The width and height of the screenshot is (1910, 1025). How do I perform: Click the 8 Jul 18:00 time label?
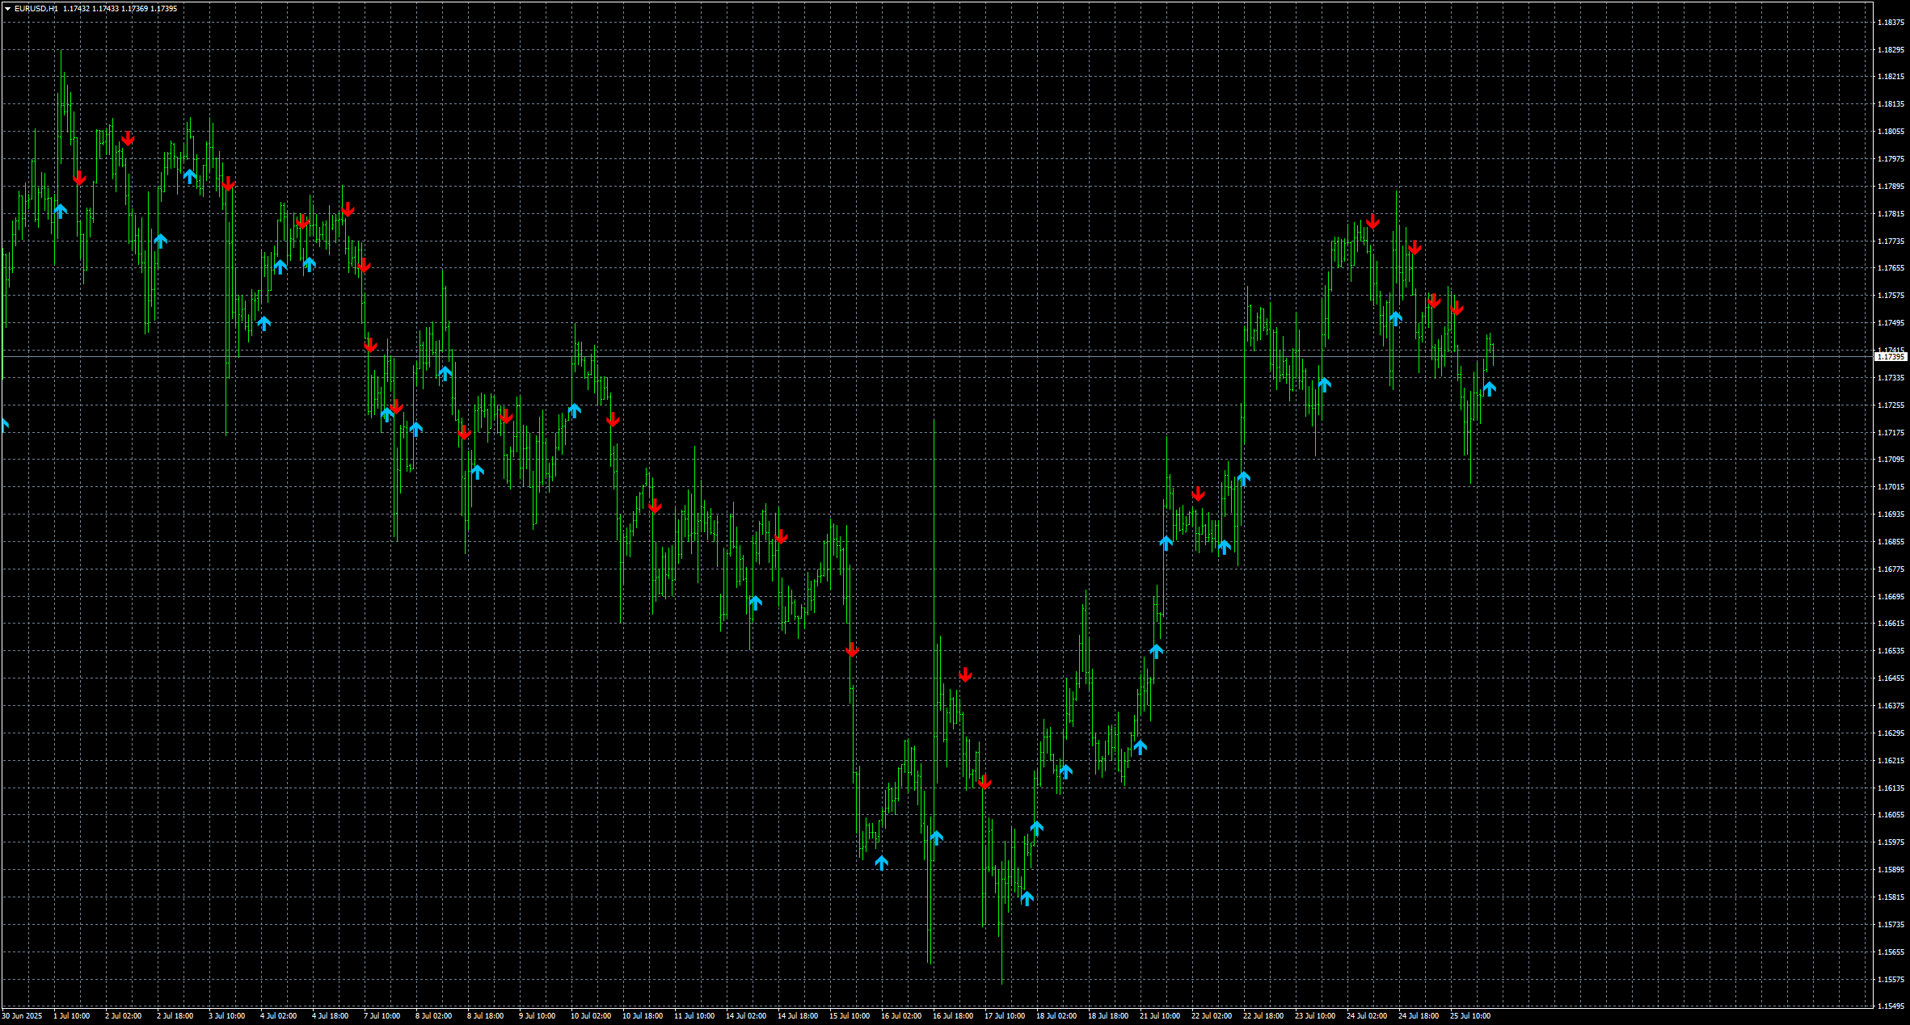point(486,1016)
